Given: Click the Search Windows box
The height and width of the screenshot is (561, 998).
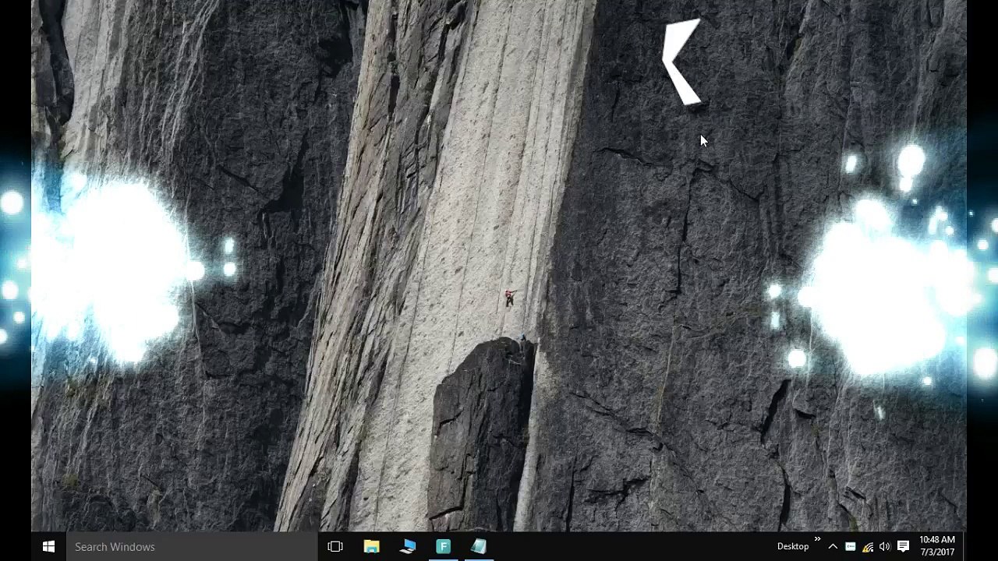Looking at the screenshot, I should coord(192,546).
